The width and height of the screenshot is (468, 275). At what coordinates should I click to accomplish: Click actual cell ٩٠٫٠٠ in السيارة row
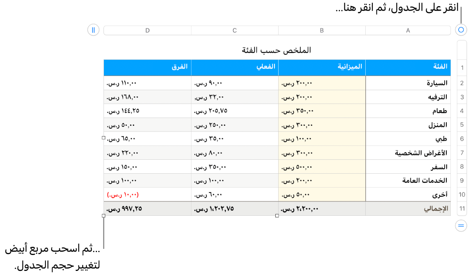click(234, 83)
